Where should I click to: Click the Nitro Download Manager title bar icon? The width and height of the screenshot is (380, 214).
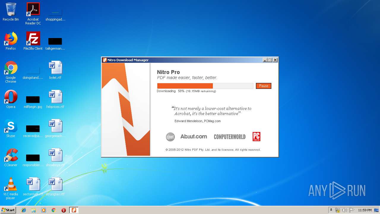coord(104,60)
